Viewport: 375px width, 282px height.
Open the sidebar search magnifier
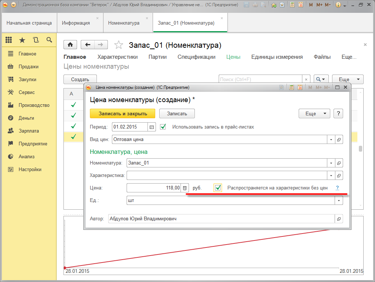click(x=49, y=40)
